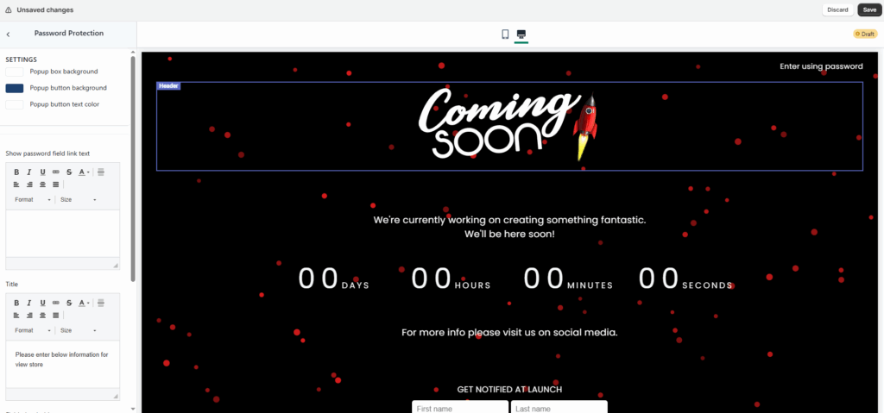The image size is (884, 413).
Task: Click the Save button
Action: coord(868,9)
